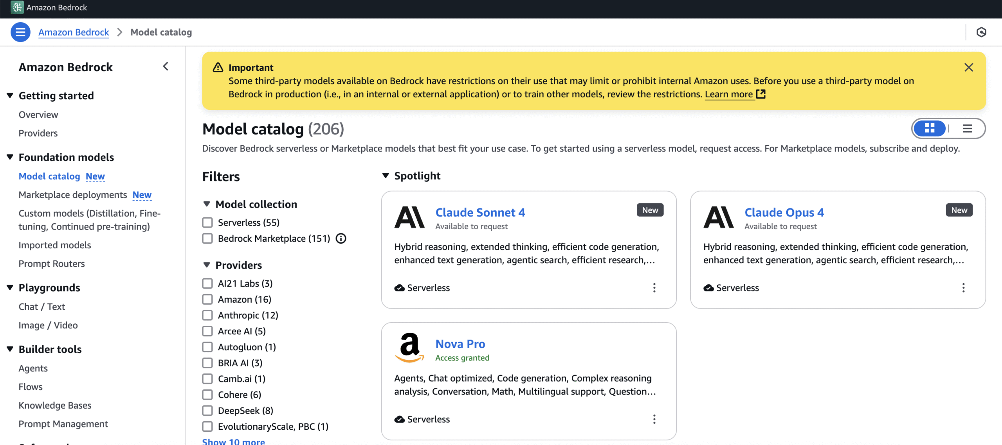1002x445 pixels.
Task: Collapse the Spotlight section
Action: pyautogui.click(x=386, y=176)
